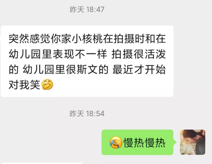Click the 昨天 18:47 timestamp

click(87, 10)
